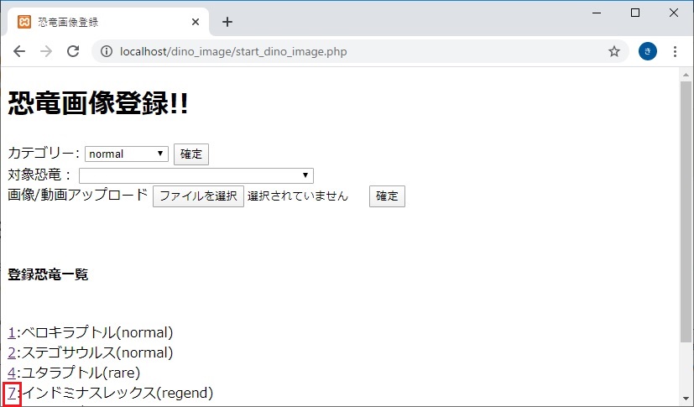Select the 恐竜画像登録 browser tab
Image resolution: width=694 pixels, height=407 pixels.
point(108,22)
